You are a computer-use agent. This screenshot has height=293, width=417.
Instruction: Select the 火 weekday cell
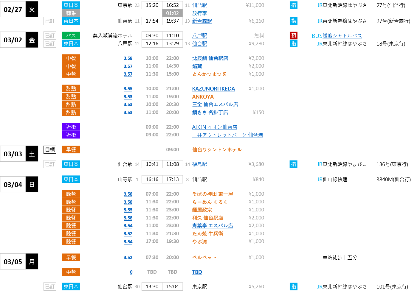(x=32, y=9)
